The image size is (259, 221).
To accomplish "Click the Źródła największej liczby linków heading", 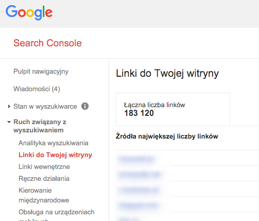I will point(167,137).
